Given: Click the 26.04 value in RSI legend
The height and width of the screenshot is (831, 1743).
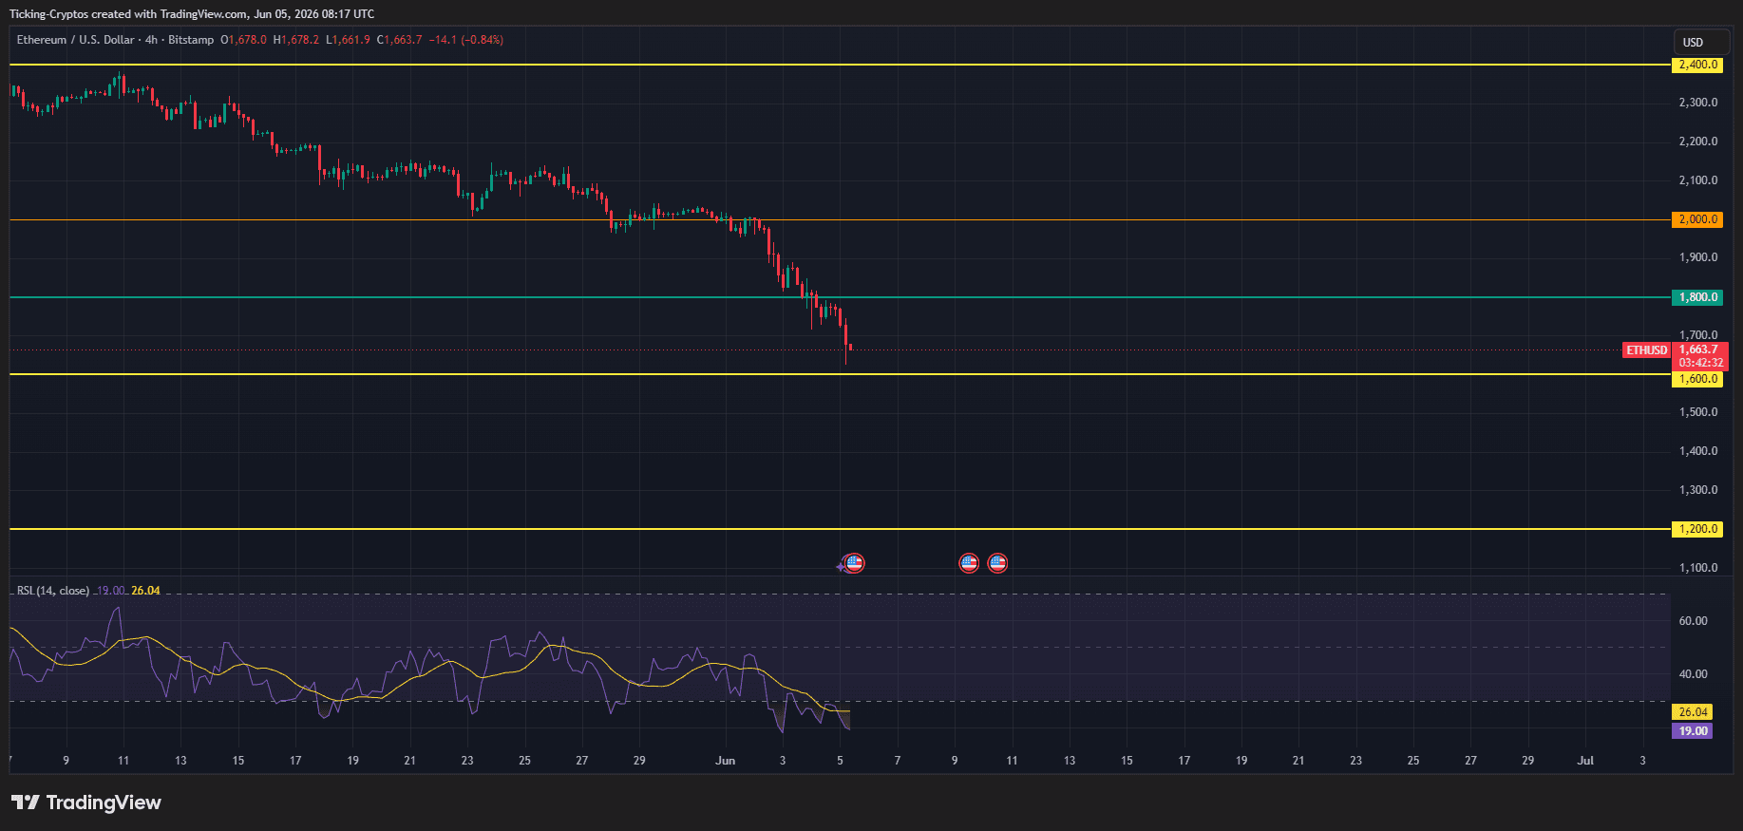Looking at the screenshot, I should pyautogui.click(x=145, y=591).
